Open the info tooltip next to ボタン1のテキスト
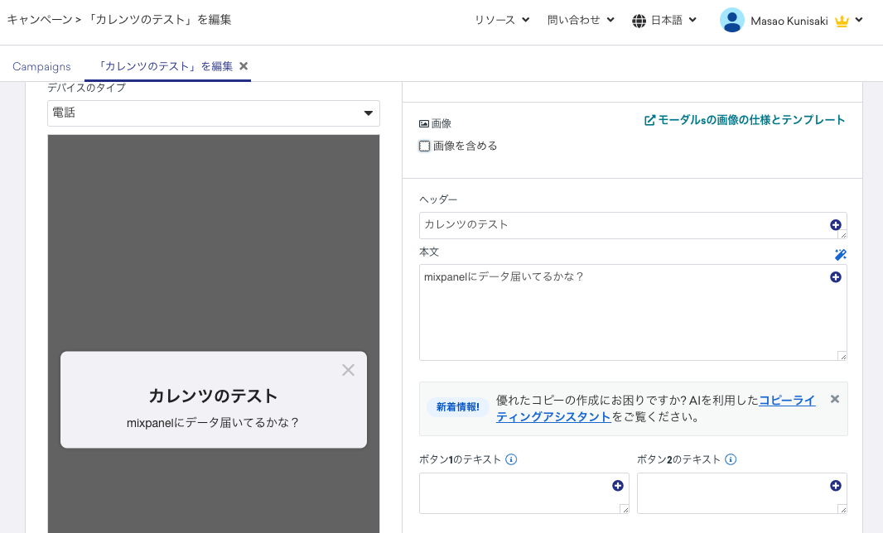The height and width of the screenshot is (533, 883). pyautogui.click(x=513, y=459)
